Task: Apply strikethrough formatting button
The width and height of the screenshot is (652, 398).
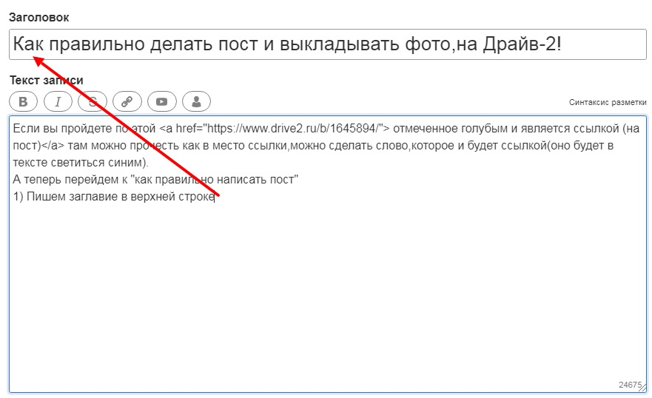Action: pyautogui.click(x=93, y=101)
